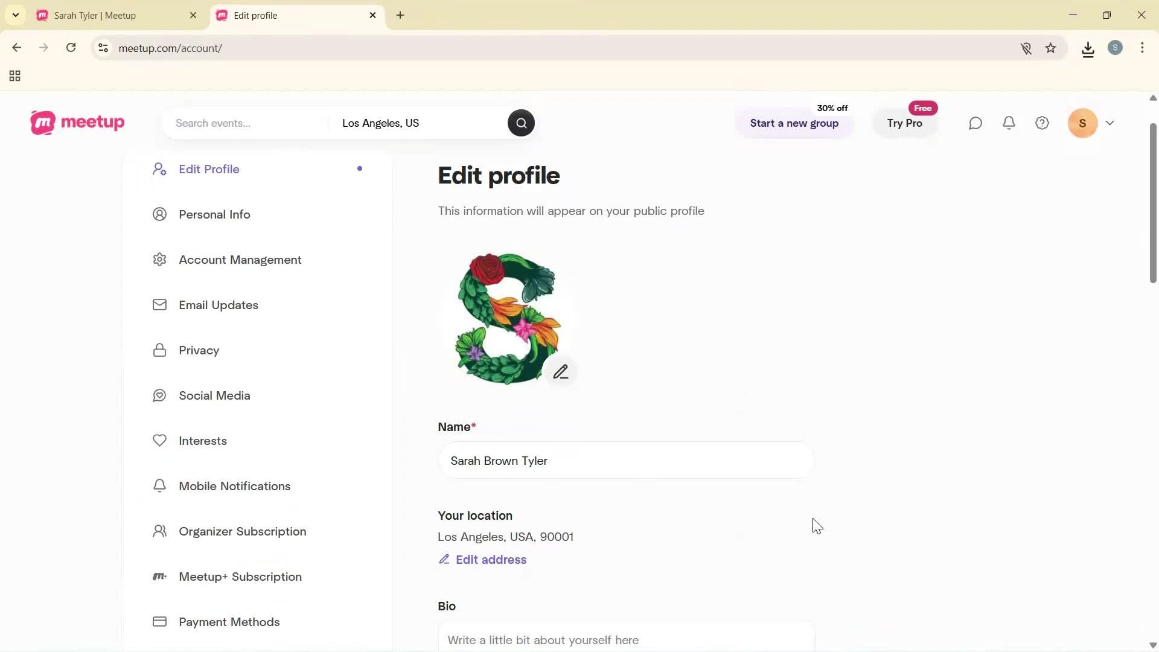Open the help question mark icon

(x=1042, y=123)
